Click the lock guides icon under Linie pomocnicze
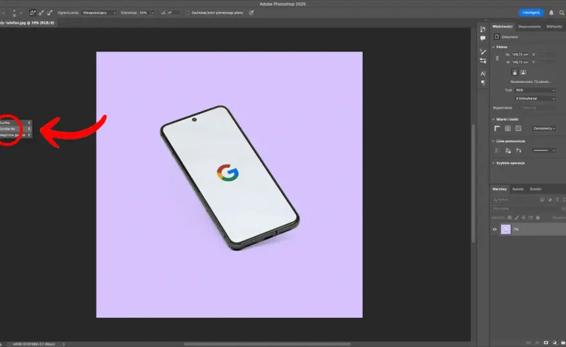 pos(508,150)
